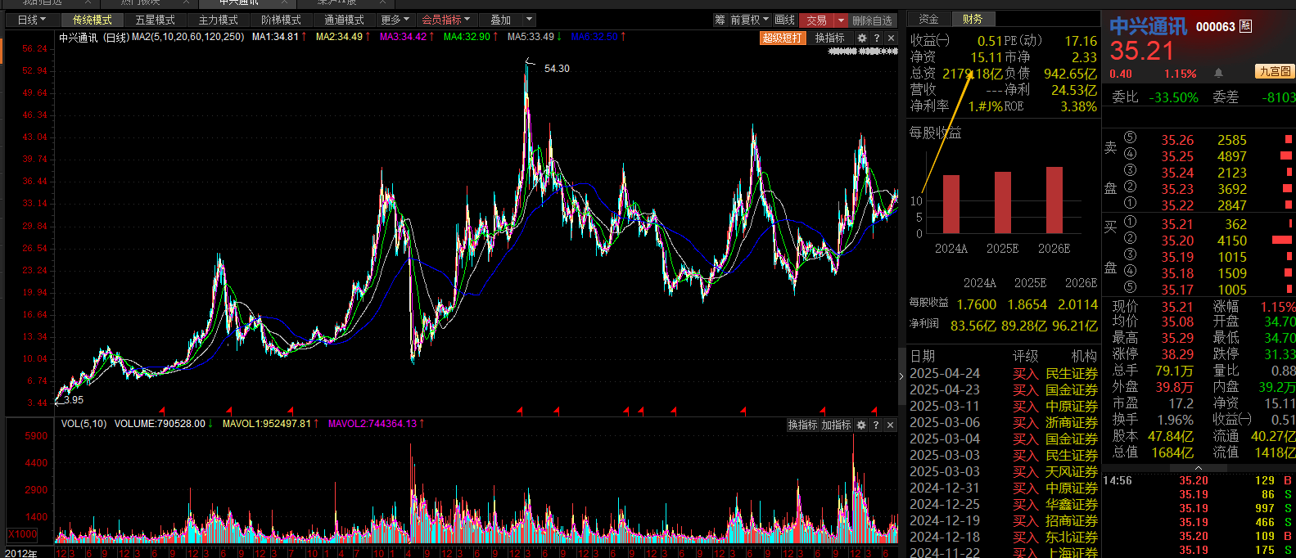The image size is (1296, 558).
Task: Switch to 主力模式 chart mode
Action: [218, 20]
